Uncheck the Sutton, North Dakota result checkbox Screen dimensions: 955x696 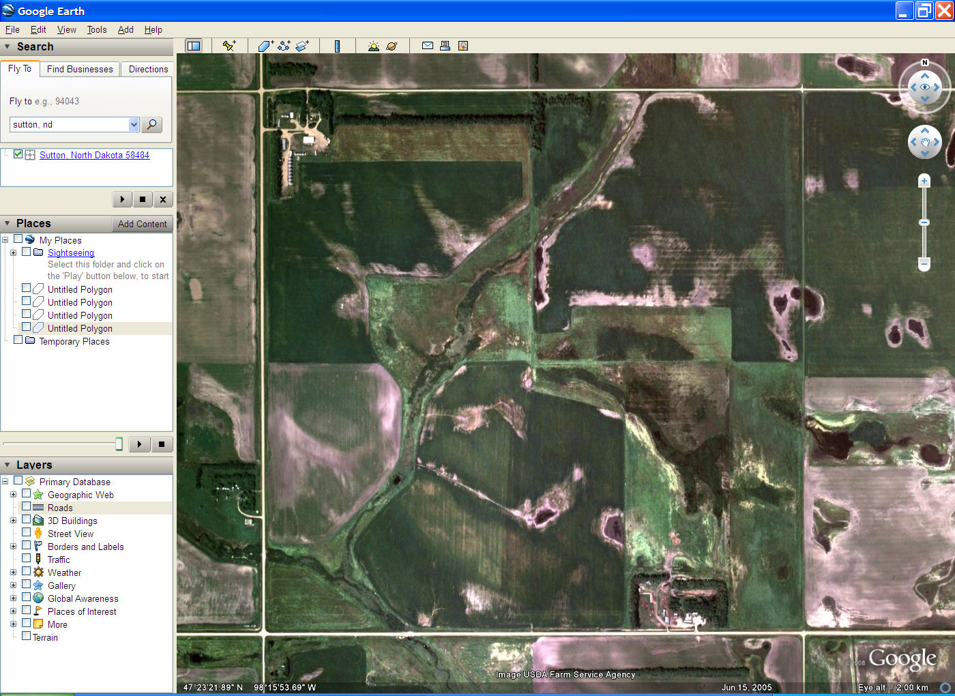click(18, 154)
